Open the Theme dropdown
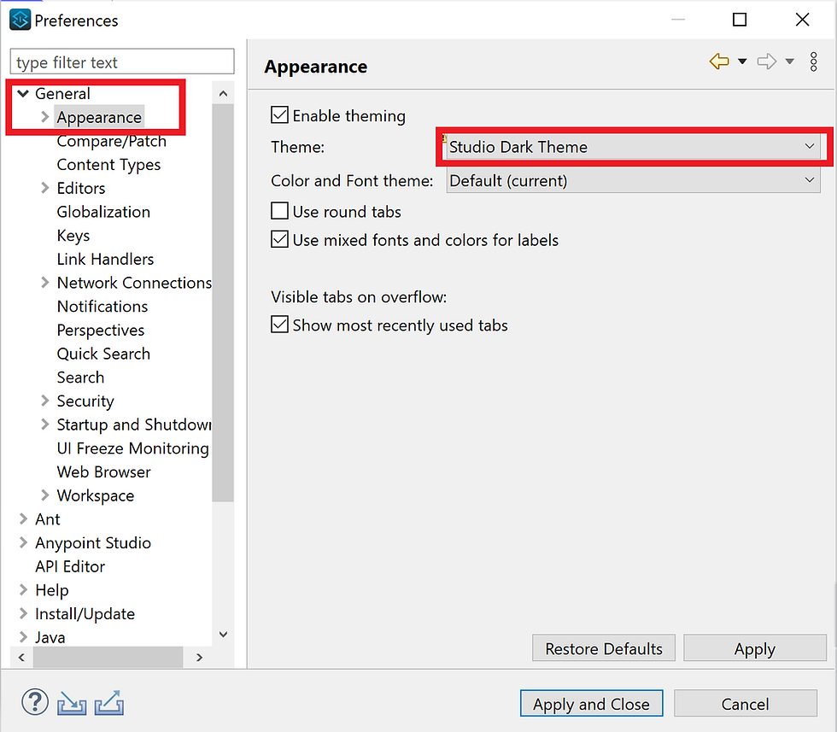 tap(633, 147)
